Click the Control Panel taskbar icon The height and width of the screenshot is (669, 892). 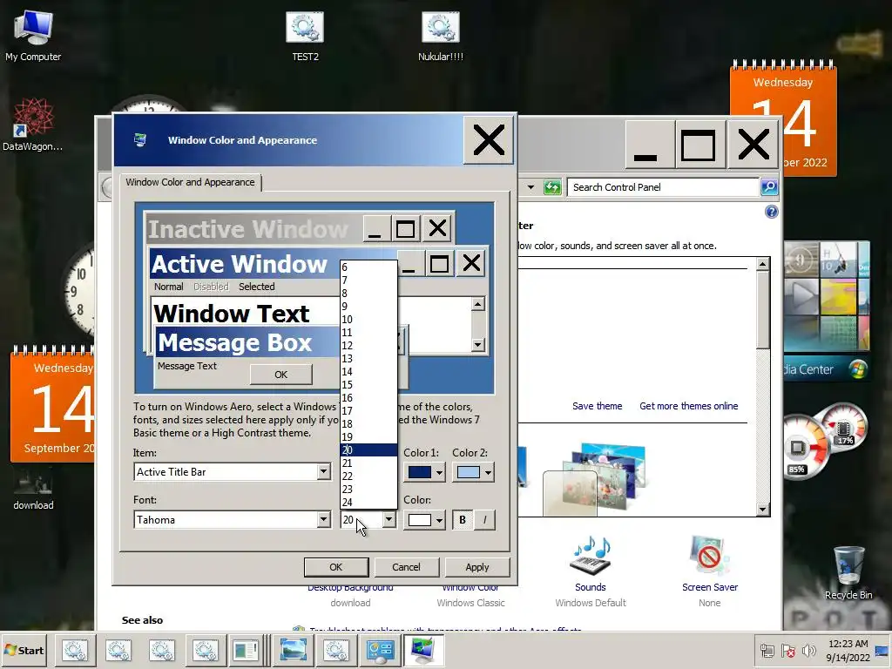pyautogui.click(x=380, y=650)
